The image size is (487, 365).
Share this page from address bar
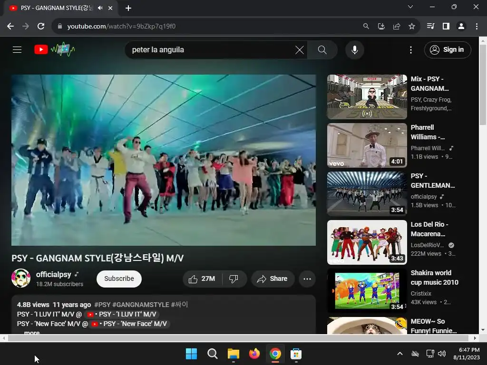[x=396, y=27]
